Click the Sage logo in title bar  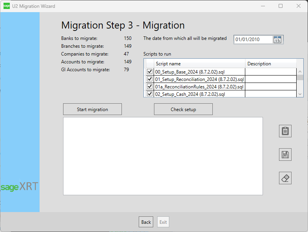tap(6, 6)
